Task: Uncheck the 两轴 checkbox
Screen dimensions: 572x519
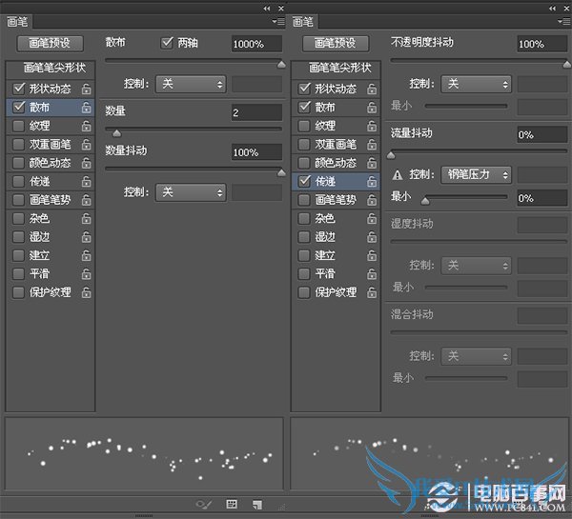Action: click(168, 43)
